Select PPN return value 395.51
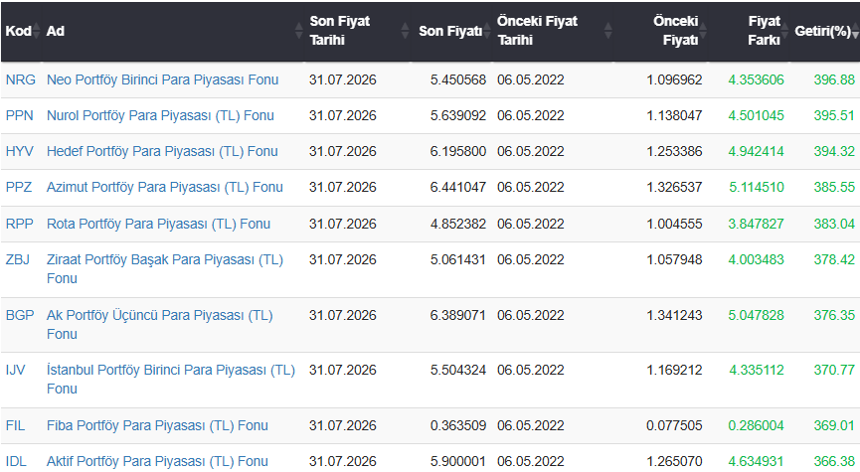Viewport: 860px width, 472px height. (x=834, y=115)
